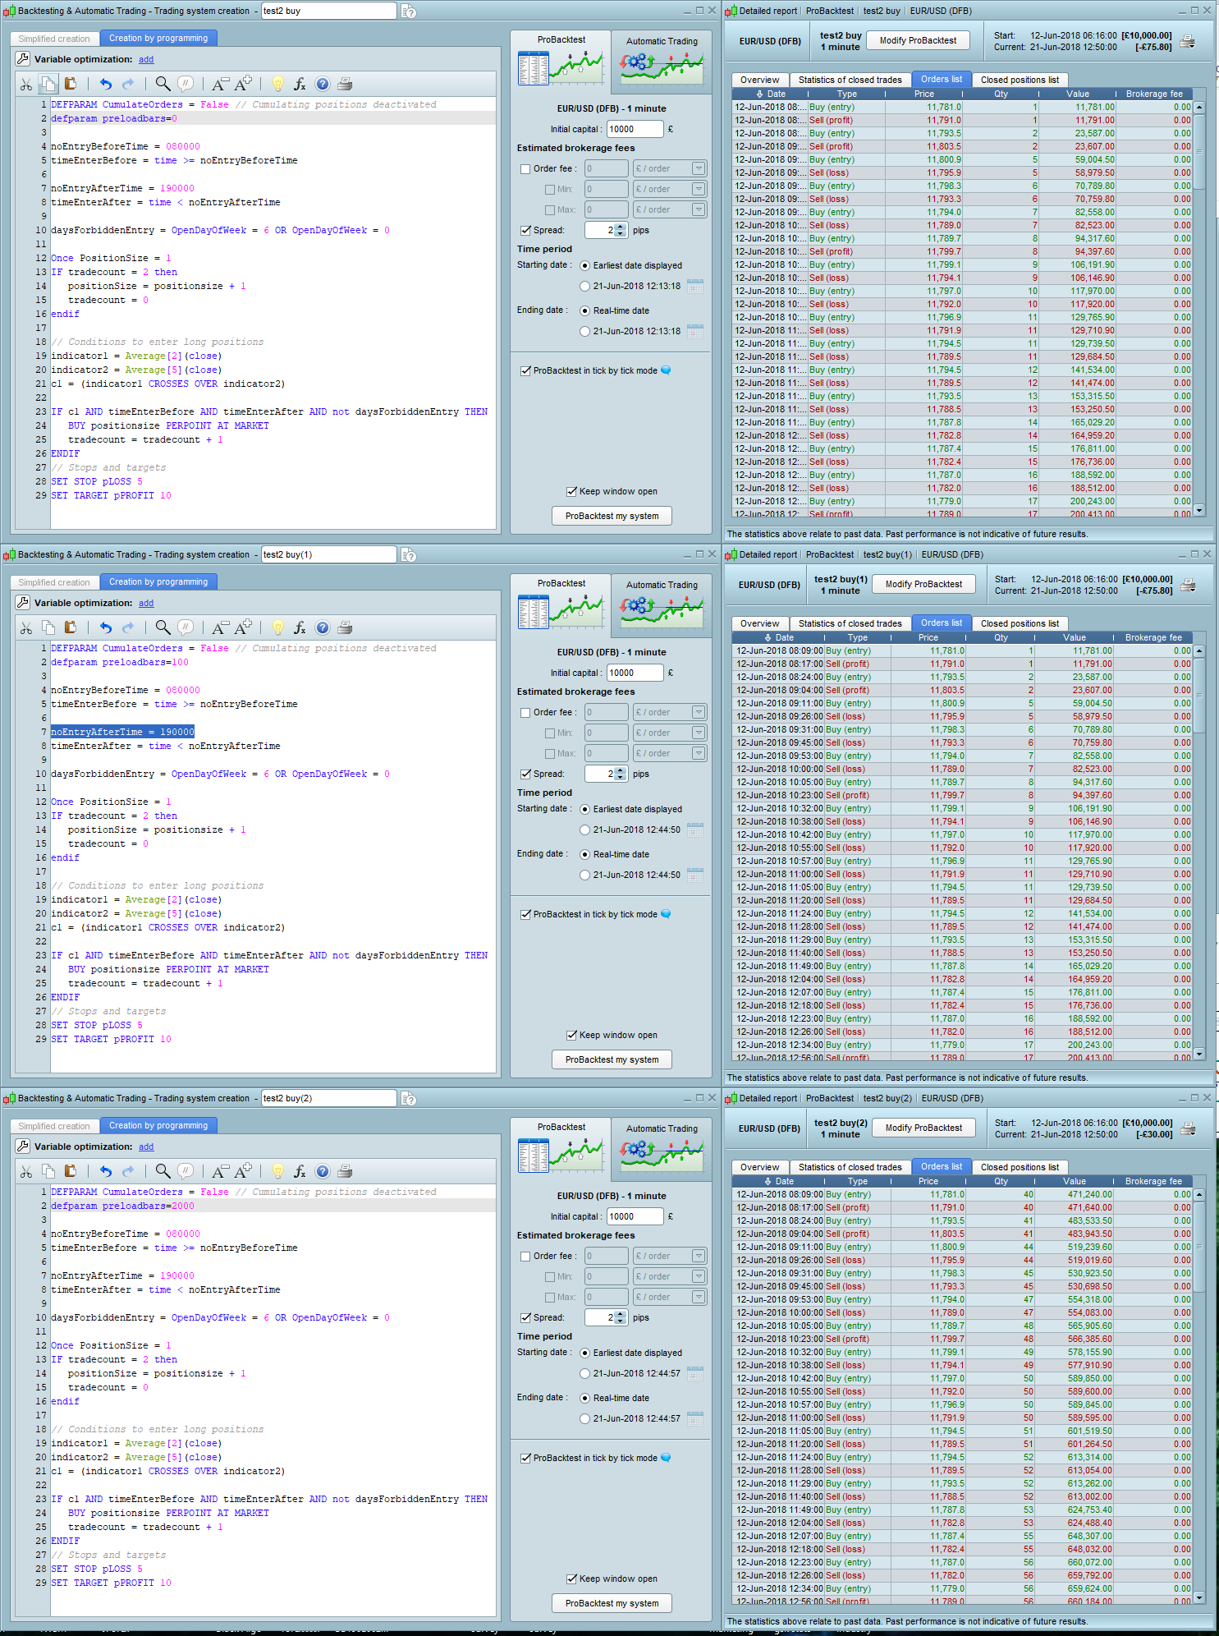Click the fx function icon in test2 buy(1) editor
Screen dimensions: 1219x1636
point(300,627)
